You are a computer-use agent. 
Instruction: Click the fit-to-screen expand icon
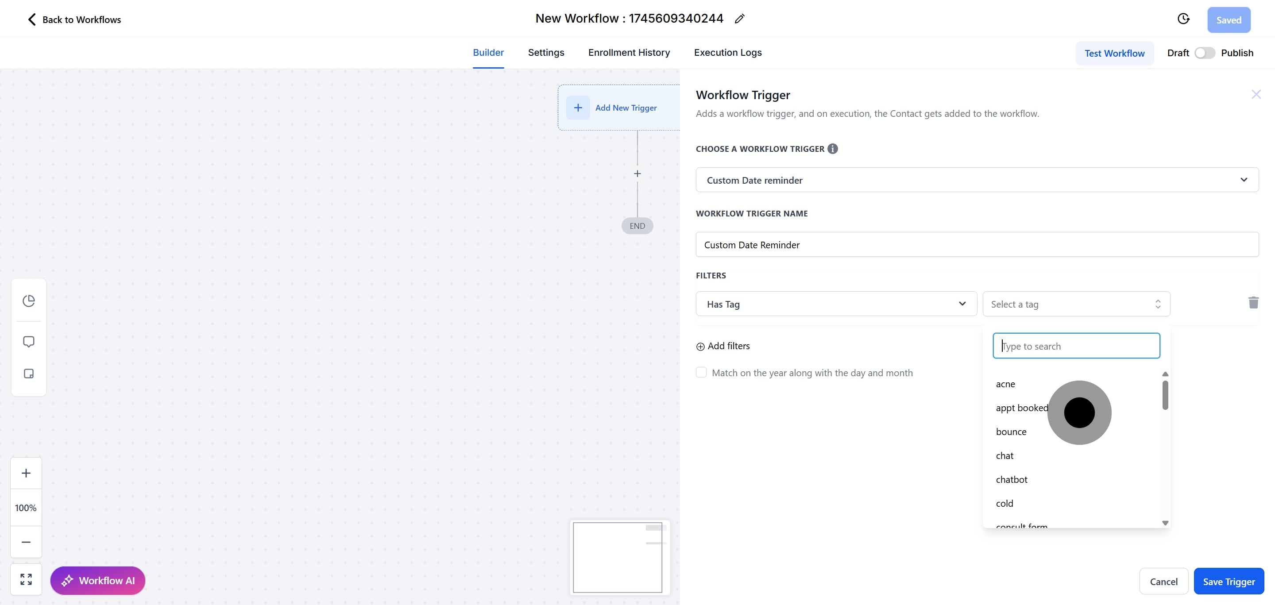[26, 579]
